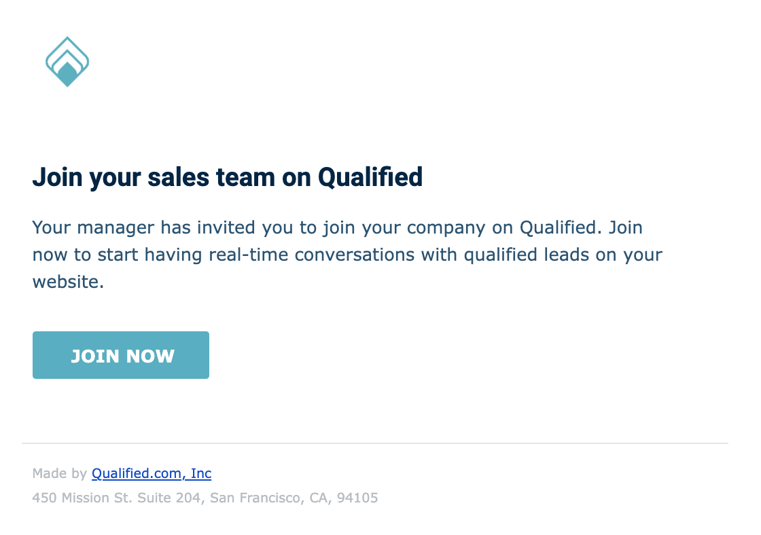Viewport: 761px width, 535px height.
Task: Open the Qualified.com, Inc link
Action: click(152, 473)
